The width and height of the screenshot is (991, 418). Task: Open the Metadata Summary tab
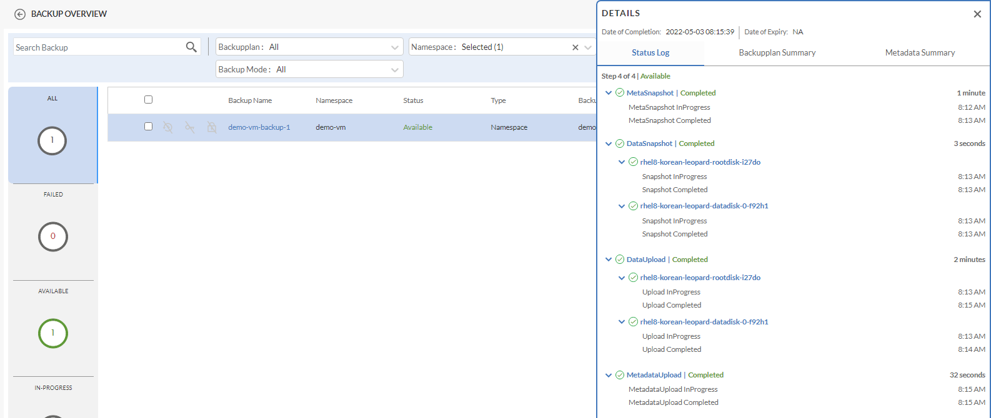tap(920, 53)
